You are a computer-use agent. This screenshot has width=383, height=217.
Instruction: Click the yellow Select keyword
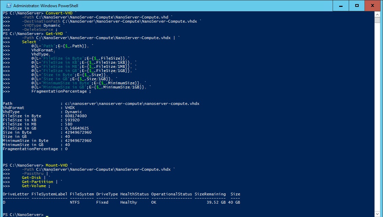pos(29,42)
